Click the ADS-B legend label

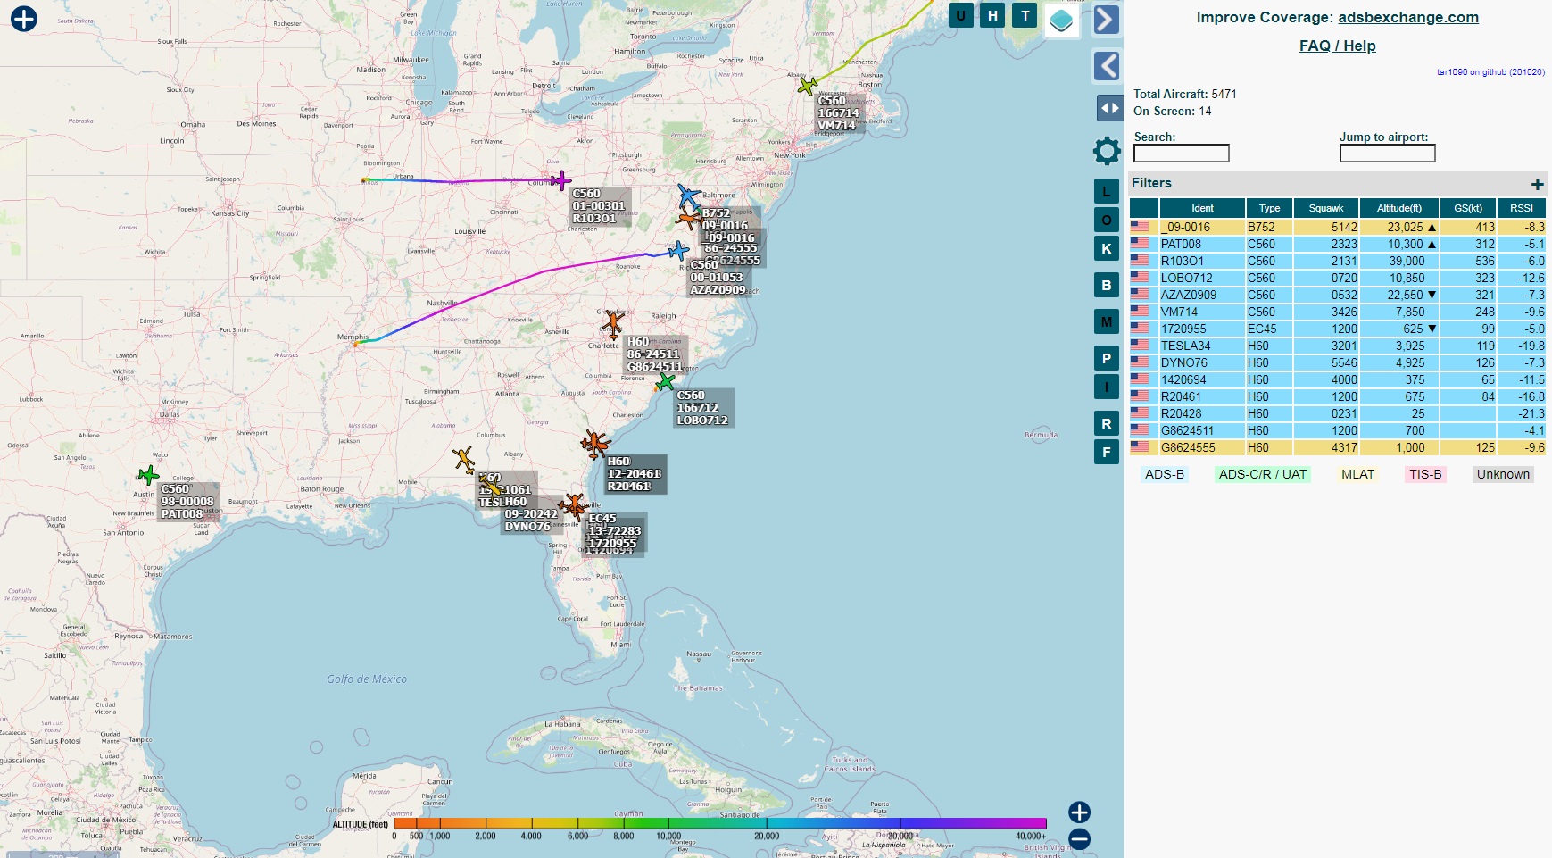[1165, 474]
